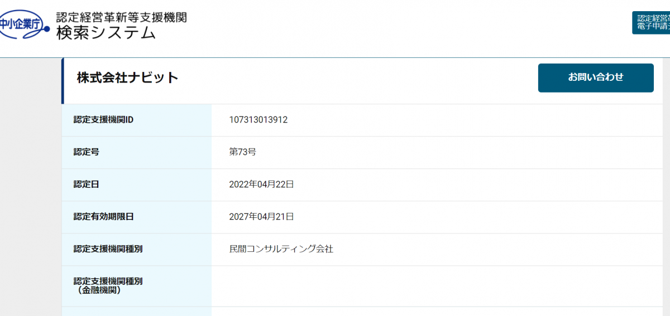670x316 pixels.
Task: Click the 民間コンサルティング会社 value
Action: [x=281, y=249]
